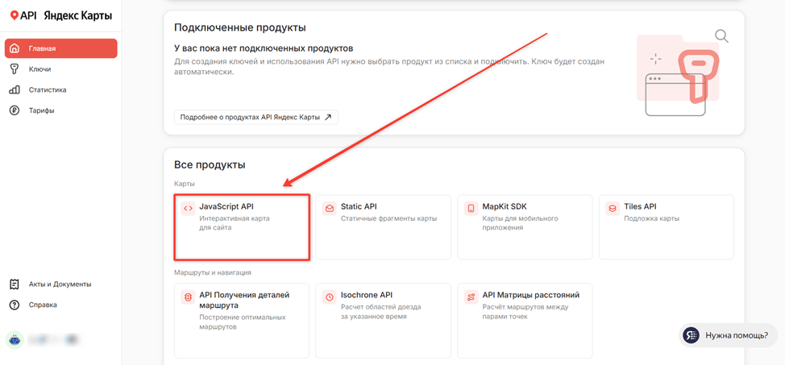
Task: Select the Tiles API product card
Action: [667, 226]
